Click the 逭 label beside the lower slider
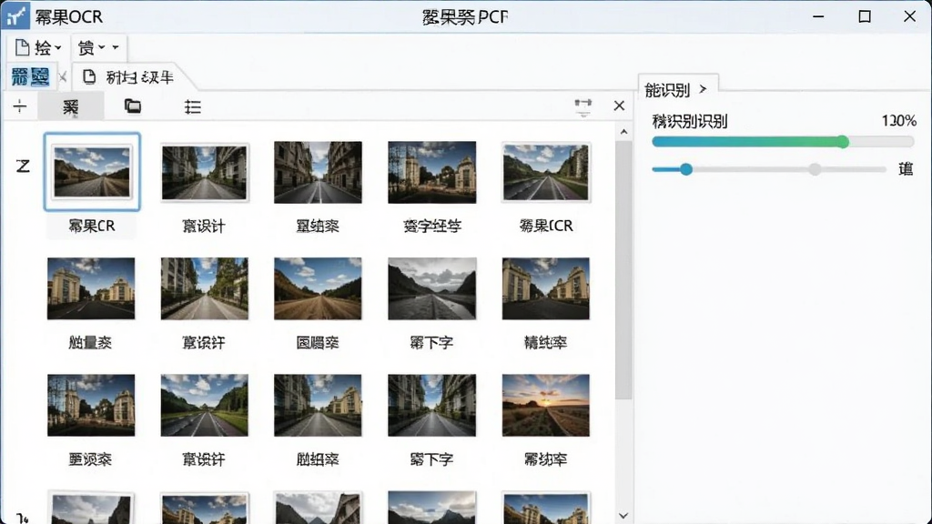 906,169
